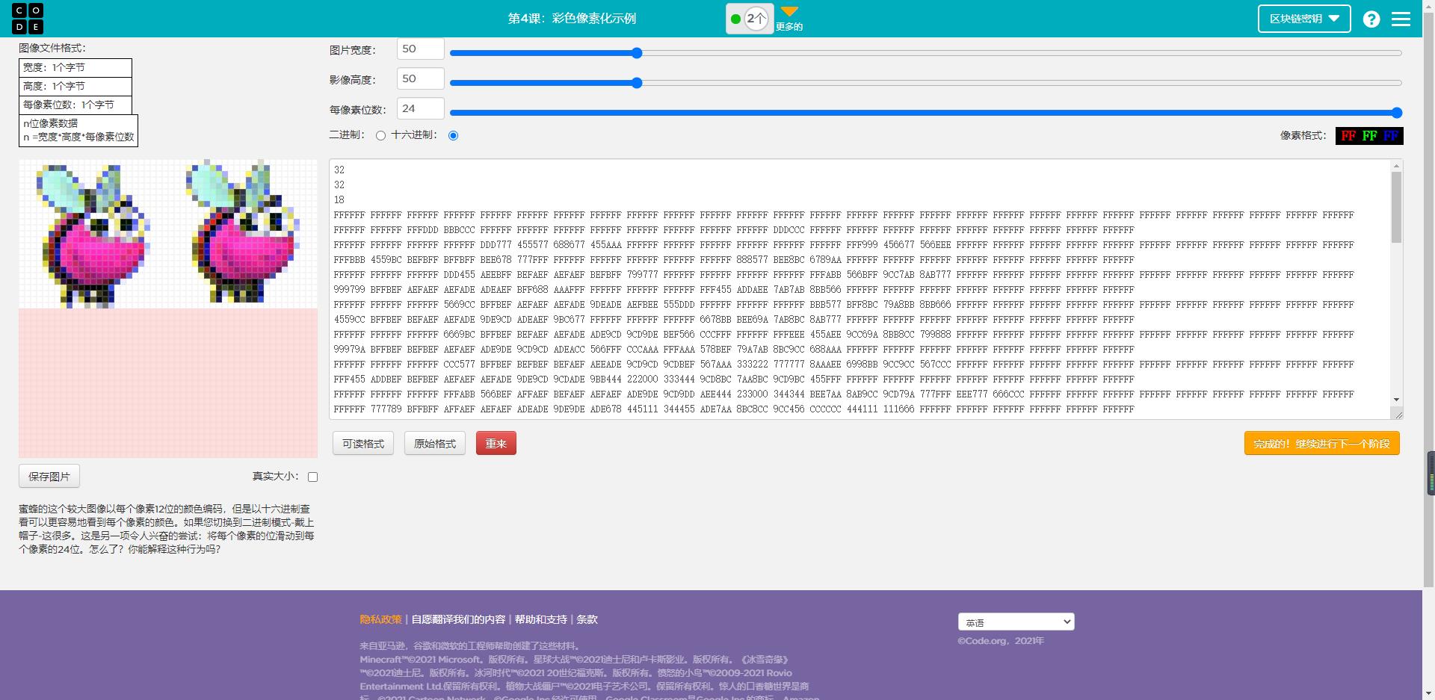
Task: Open the 帮助和支持 link
Action: 541,619
